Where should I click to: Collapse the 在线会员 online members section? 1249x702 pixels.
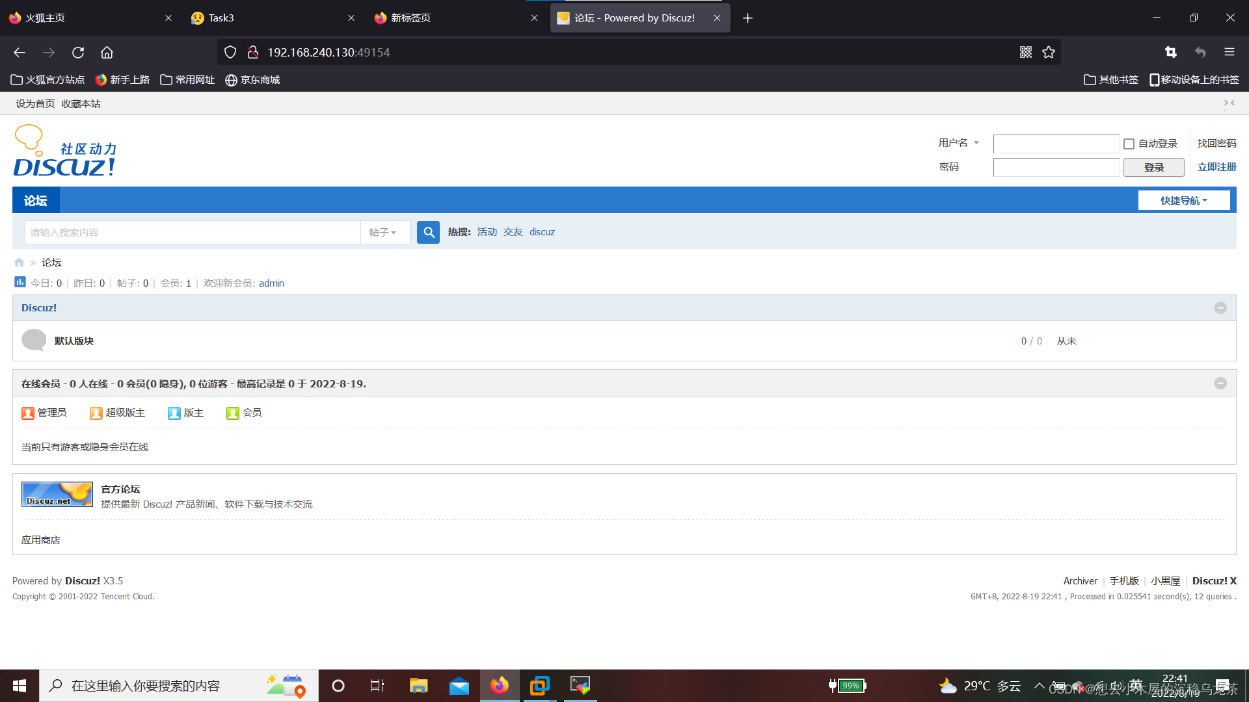tap(1220, 383)
